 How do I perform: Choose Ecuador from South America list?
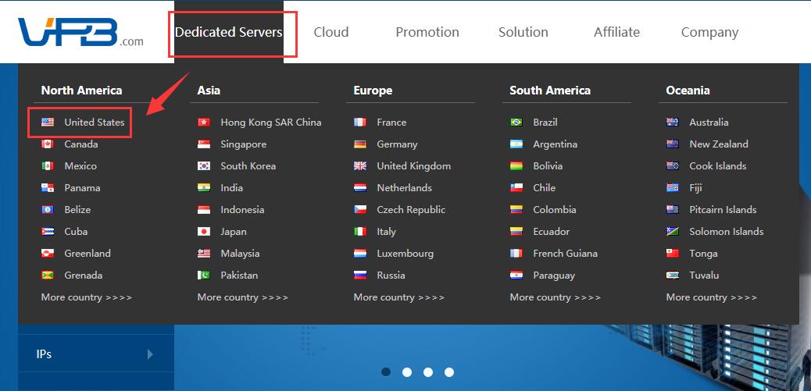click(x=551, y=231)
